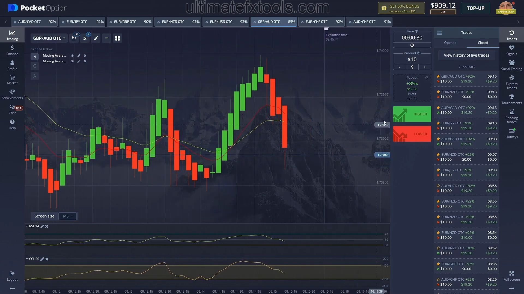
Task: Toggle favorite star on GBP/AUD 09:15 trade
Action: pyautogui.click(x=438, y=76)
